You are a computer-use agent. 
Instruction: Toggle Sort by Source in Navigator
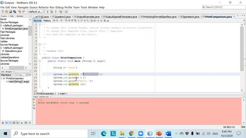(x=30, y=123)
